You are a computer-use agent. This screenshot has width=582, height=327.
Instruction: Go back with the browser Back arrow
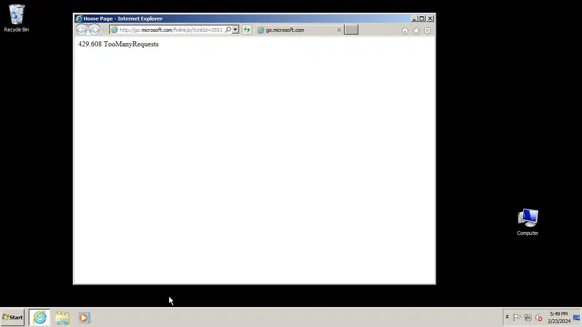click(81, 30)
